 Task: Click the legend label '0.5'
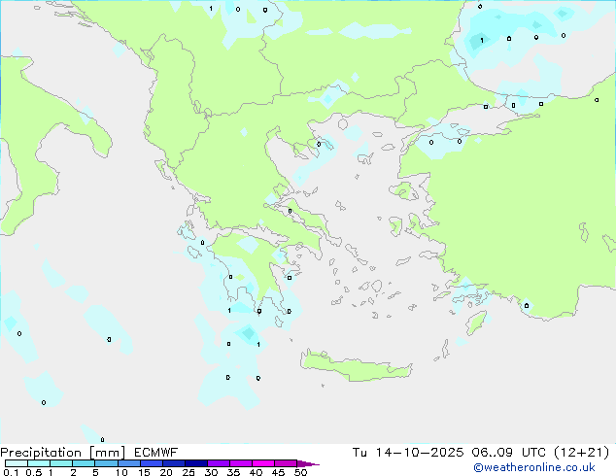pos(33,472)
